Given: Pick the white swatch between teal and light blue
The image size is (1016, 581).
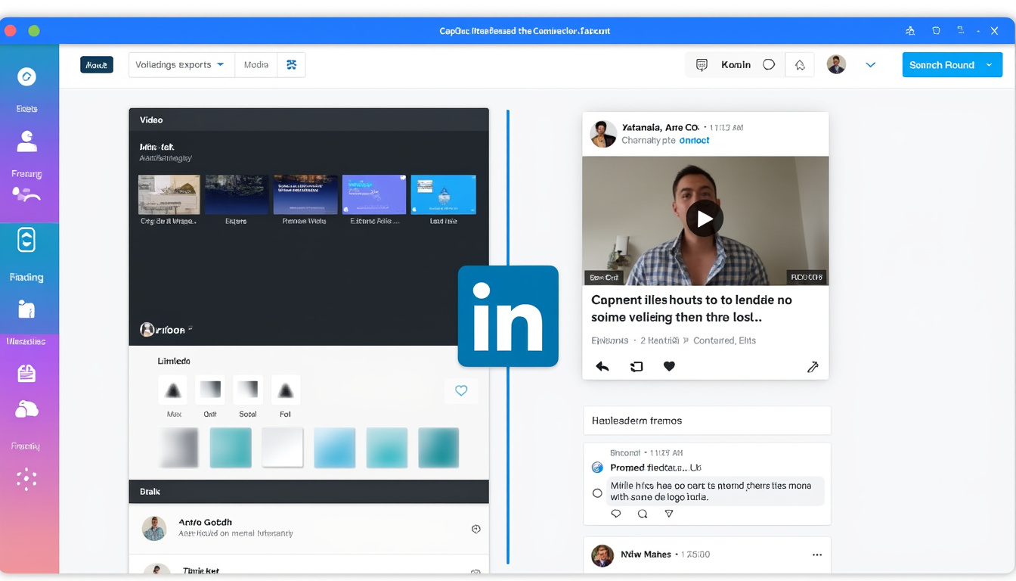Looking at the screenshot, I should [283, 447].
